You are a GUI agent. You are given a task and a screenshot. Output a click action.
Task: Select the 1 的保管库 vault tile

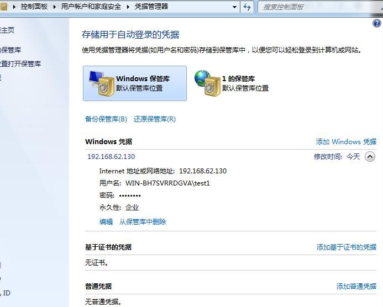(232, 83)
